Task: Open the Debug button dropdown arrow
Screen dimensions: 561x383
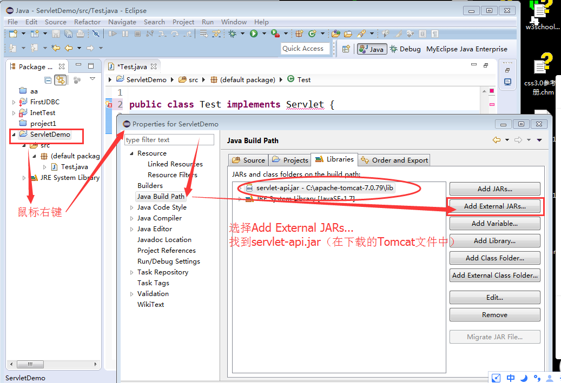Action: pos(242,34)
